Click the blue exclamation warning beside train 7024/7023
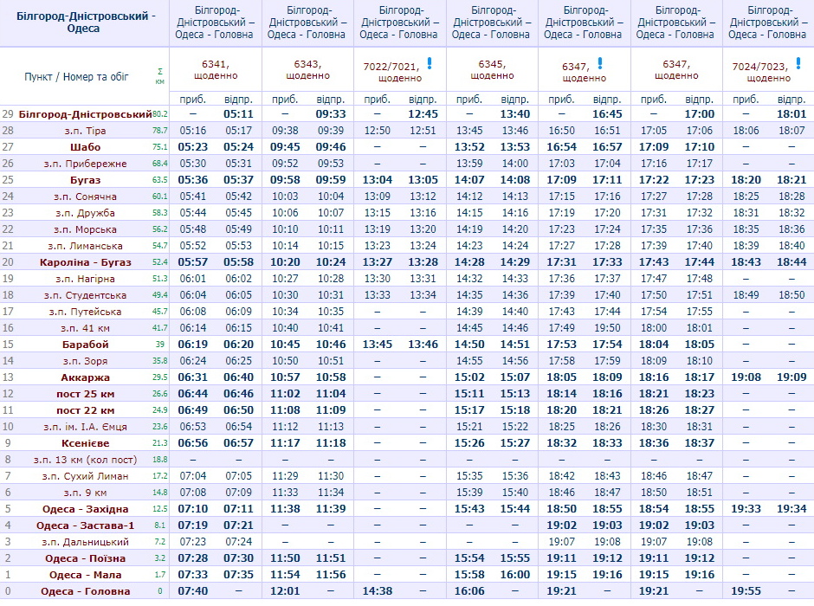This screenshot has width=814, height=606. pos(798,63)
